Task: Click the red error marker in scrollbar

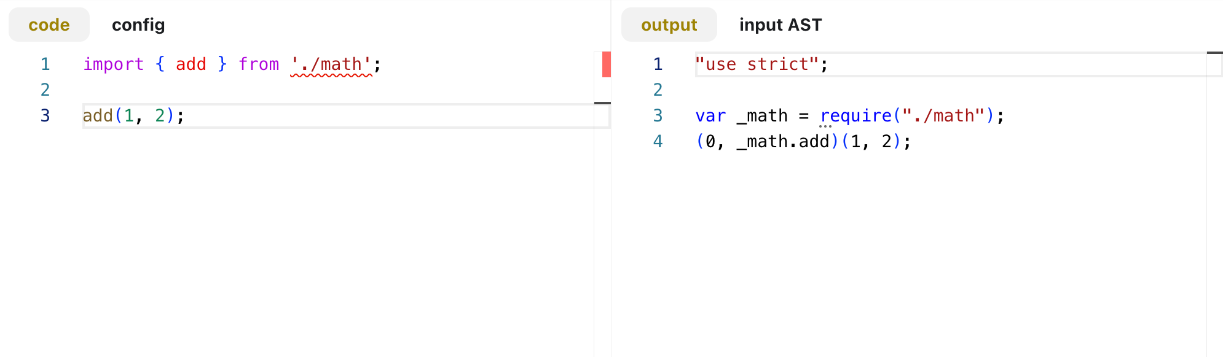Action: click(606, 64)
